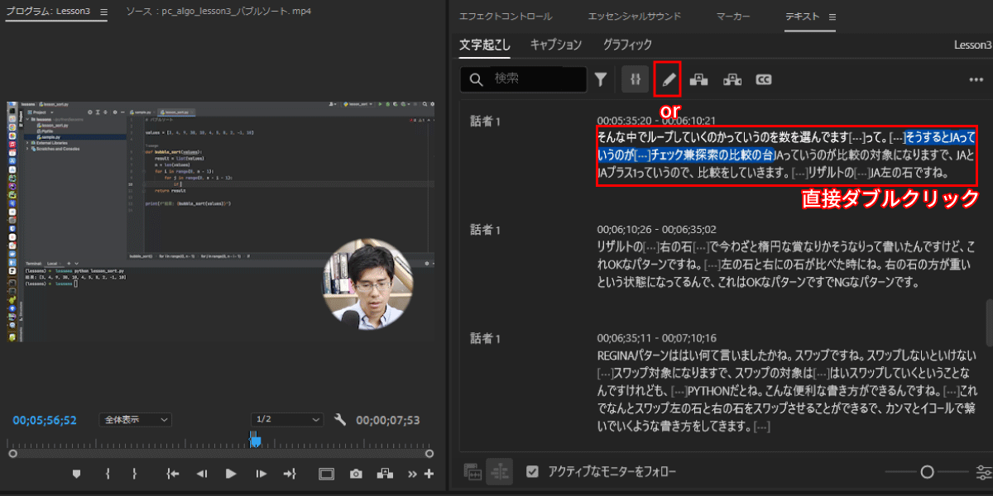Activate the pencil edit transcript icon
The height and width of the screenshot is (496, 993).
click(669, 79)
